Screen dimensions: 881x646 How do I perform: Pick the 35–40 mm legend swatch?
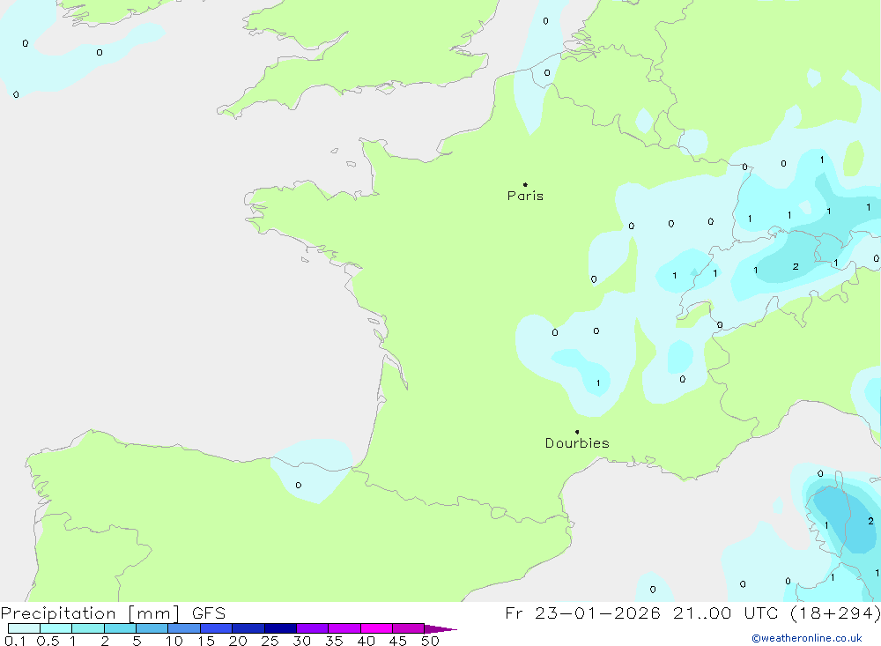(x=344, y=628)
